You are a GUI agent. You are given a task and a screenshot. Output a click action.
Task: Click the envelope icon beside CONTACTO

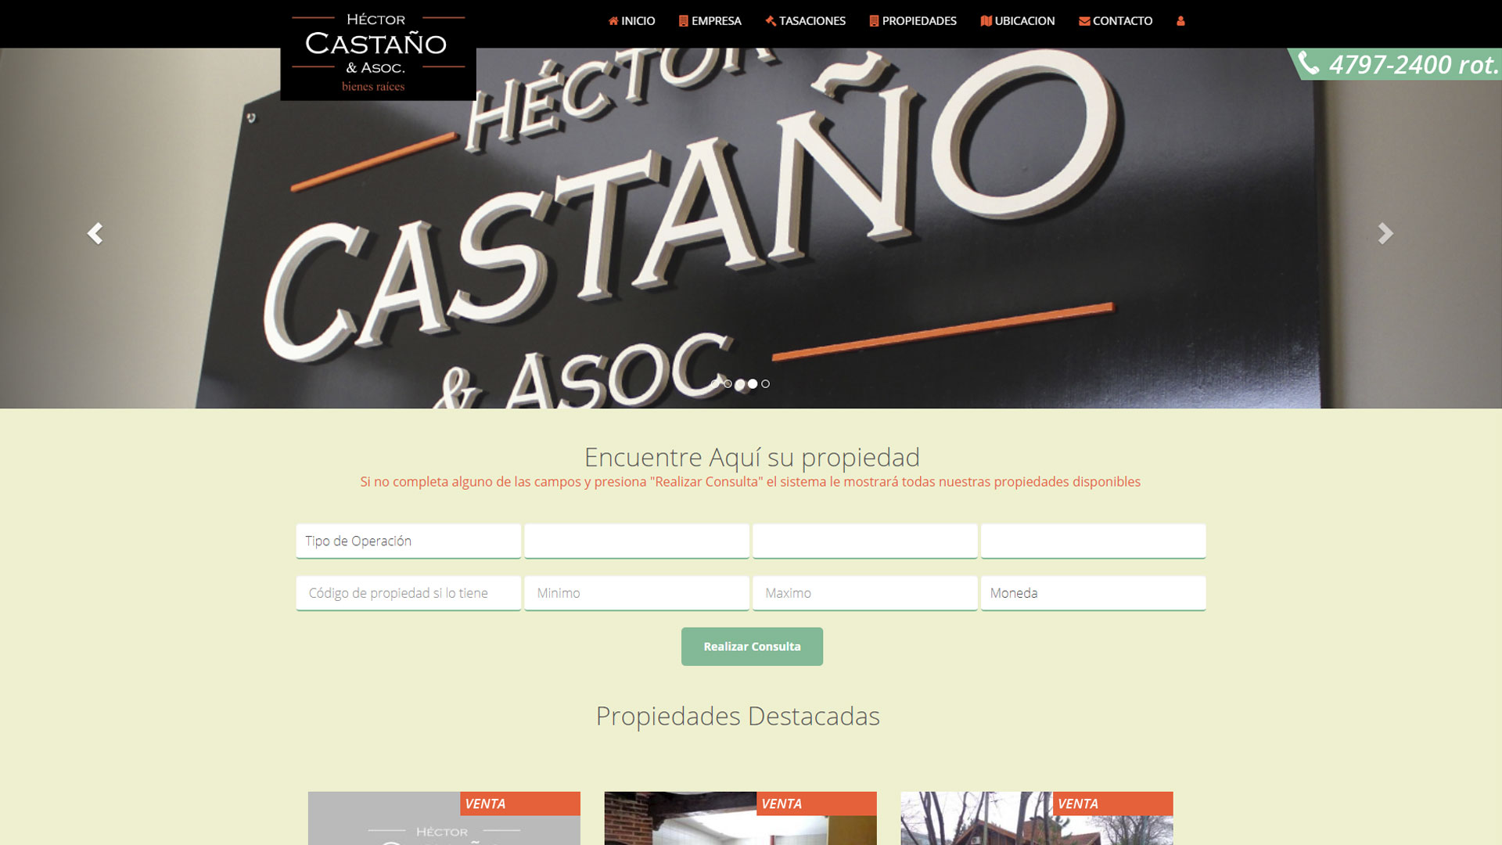1084,21
